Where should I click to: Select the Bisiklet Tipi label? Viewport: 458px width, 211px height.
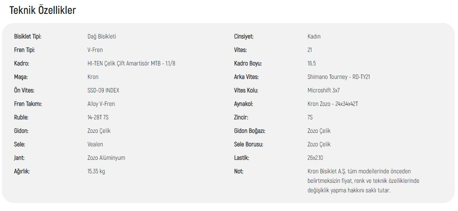(x=28, y=36)
